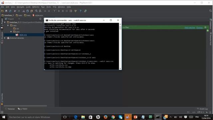Click the tool window toggle icon at bottom-left corner
This screenshot has width=213, height=120.
pyautogui.click(x=2, y=112)
